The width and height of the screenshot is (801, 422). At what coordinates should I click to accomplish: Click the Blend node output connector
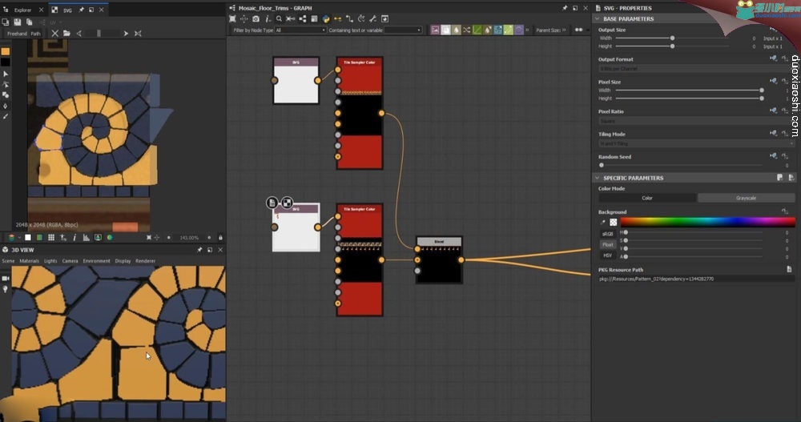click(461, 260)
